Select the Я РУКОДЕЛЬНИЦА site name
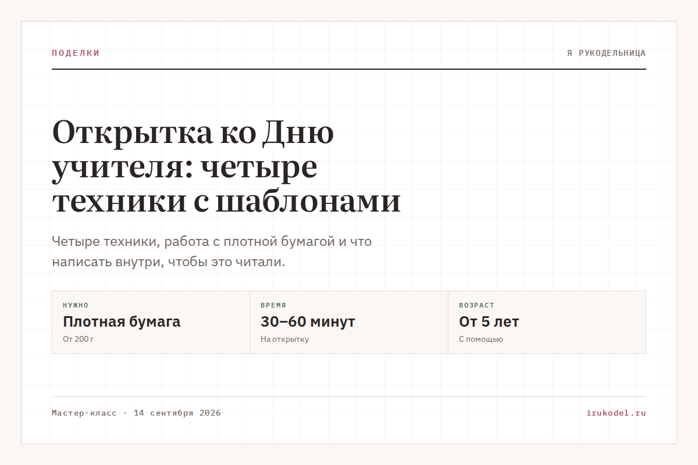Screen dimensions: 698x465 pos(606,53)
